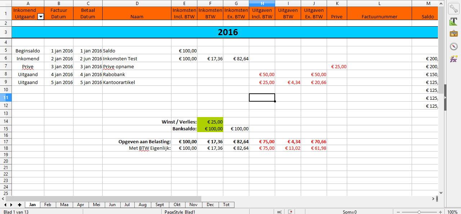Click the 100% zoom level text
This screenshot has width=461, height=214.
(452, 212)
